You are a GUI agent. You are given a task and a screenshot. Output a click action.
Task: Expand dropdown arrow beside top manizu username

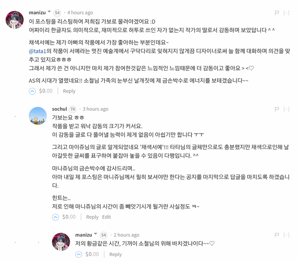coord(49,12)
